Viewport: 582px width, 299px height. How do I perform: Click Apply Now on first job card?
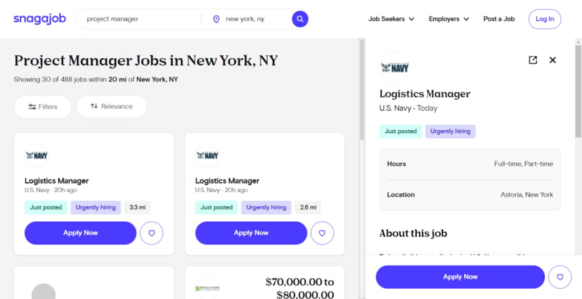point(81,233)
